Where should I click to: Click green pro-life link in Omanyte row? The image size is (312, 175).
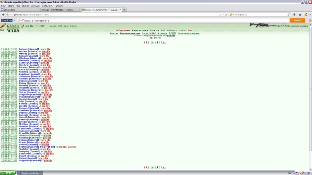click(47, 136)
